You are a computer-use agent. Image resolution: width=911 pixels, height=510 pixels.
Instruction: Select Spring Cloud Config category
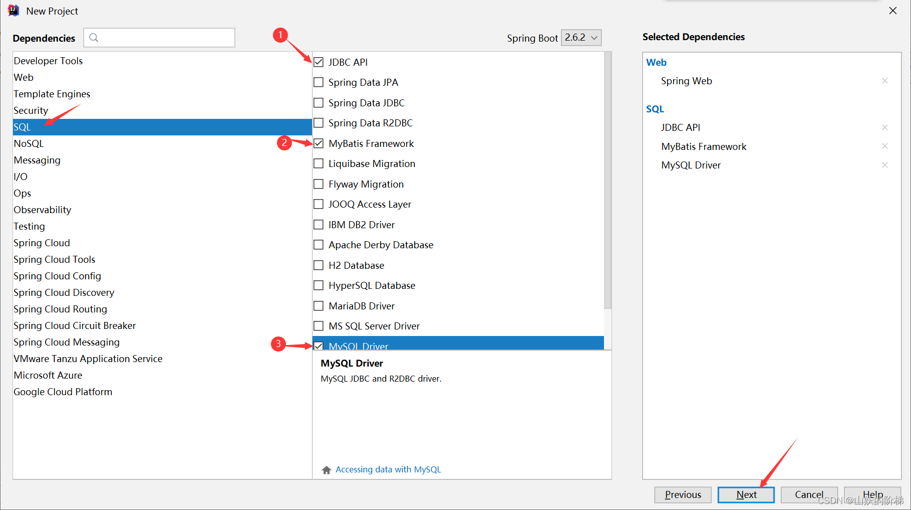162,276
